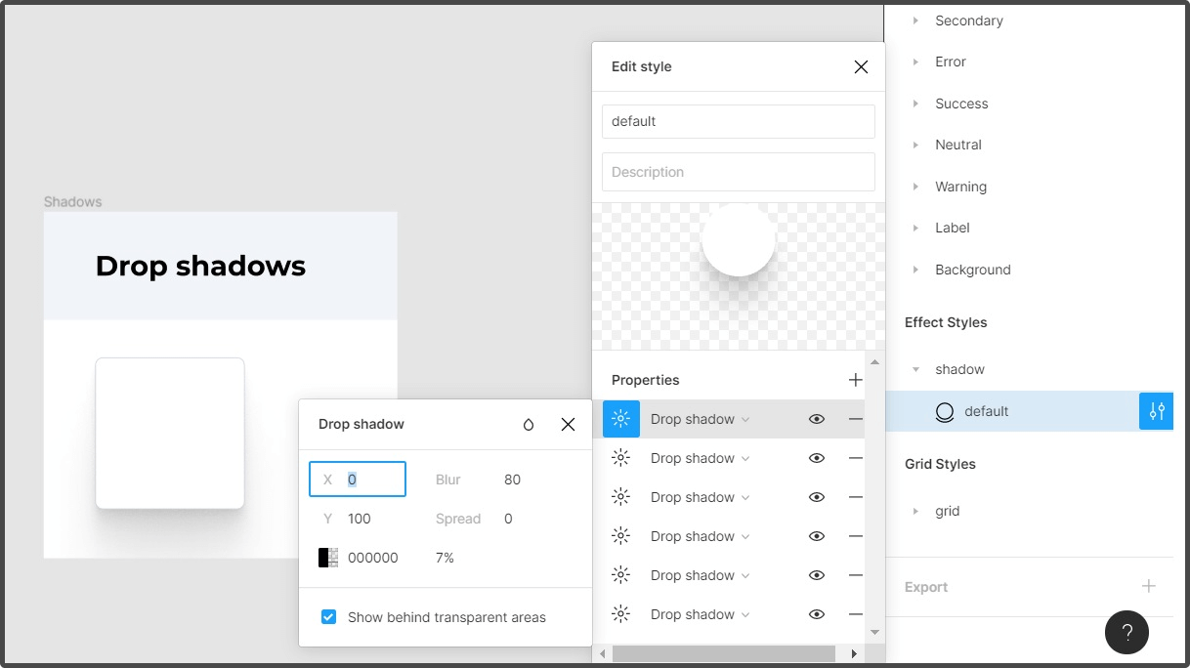1190x668 pixels.
Task: Expand the grid style group
Action: [915, 511]
